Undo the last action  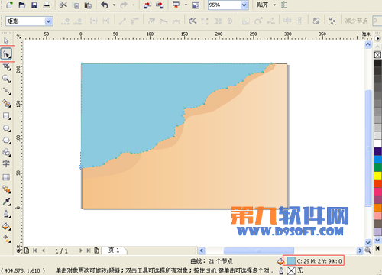pos(105,5)
